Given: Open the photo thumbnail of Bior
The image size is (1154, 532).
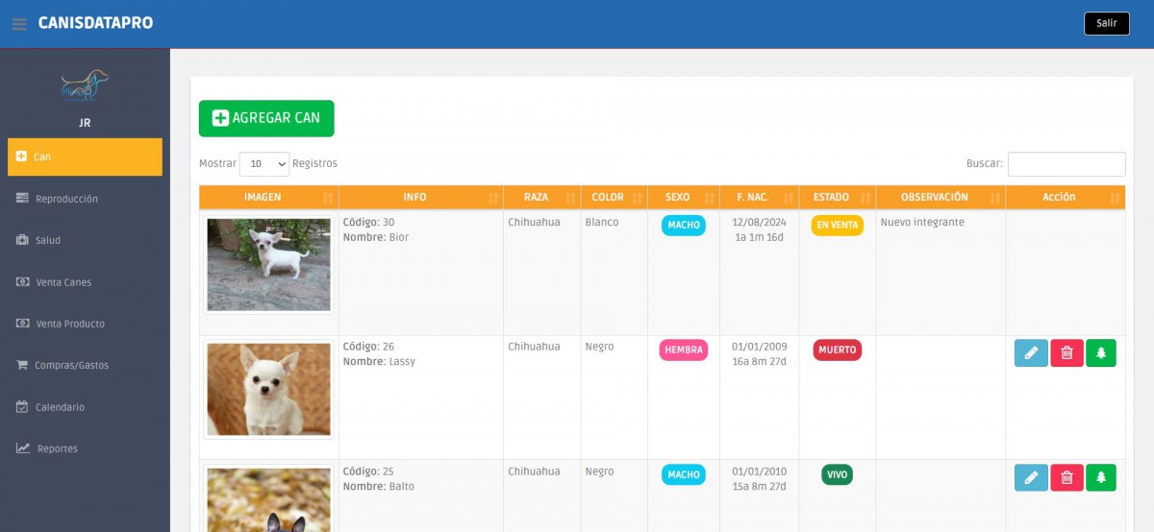Looking at the screenshot, I should click(268, 265).
